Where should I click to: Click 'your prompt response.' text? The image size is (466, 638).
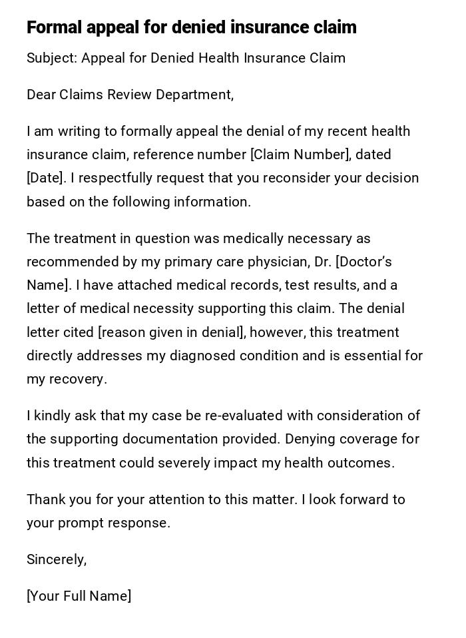(99, 523)
